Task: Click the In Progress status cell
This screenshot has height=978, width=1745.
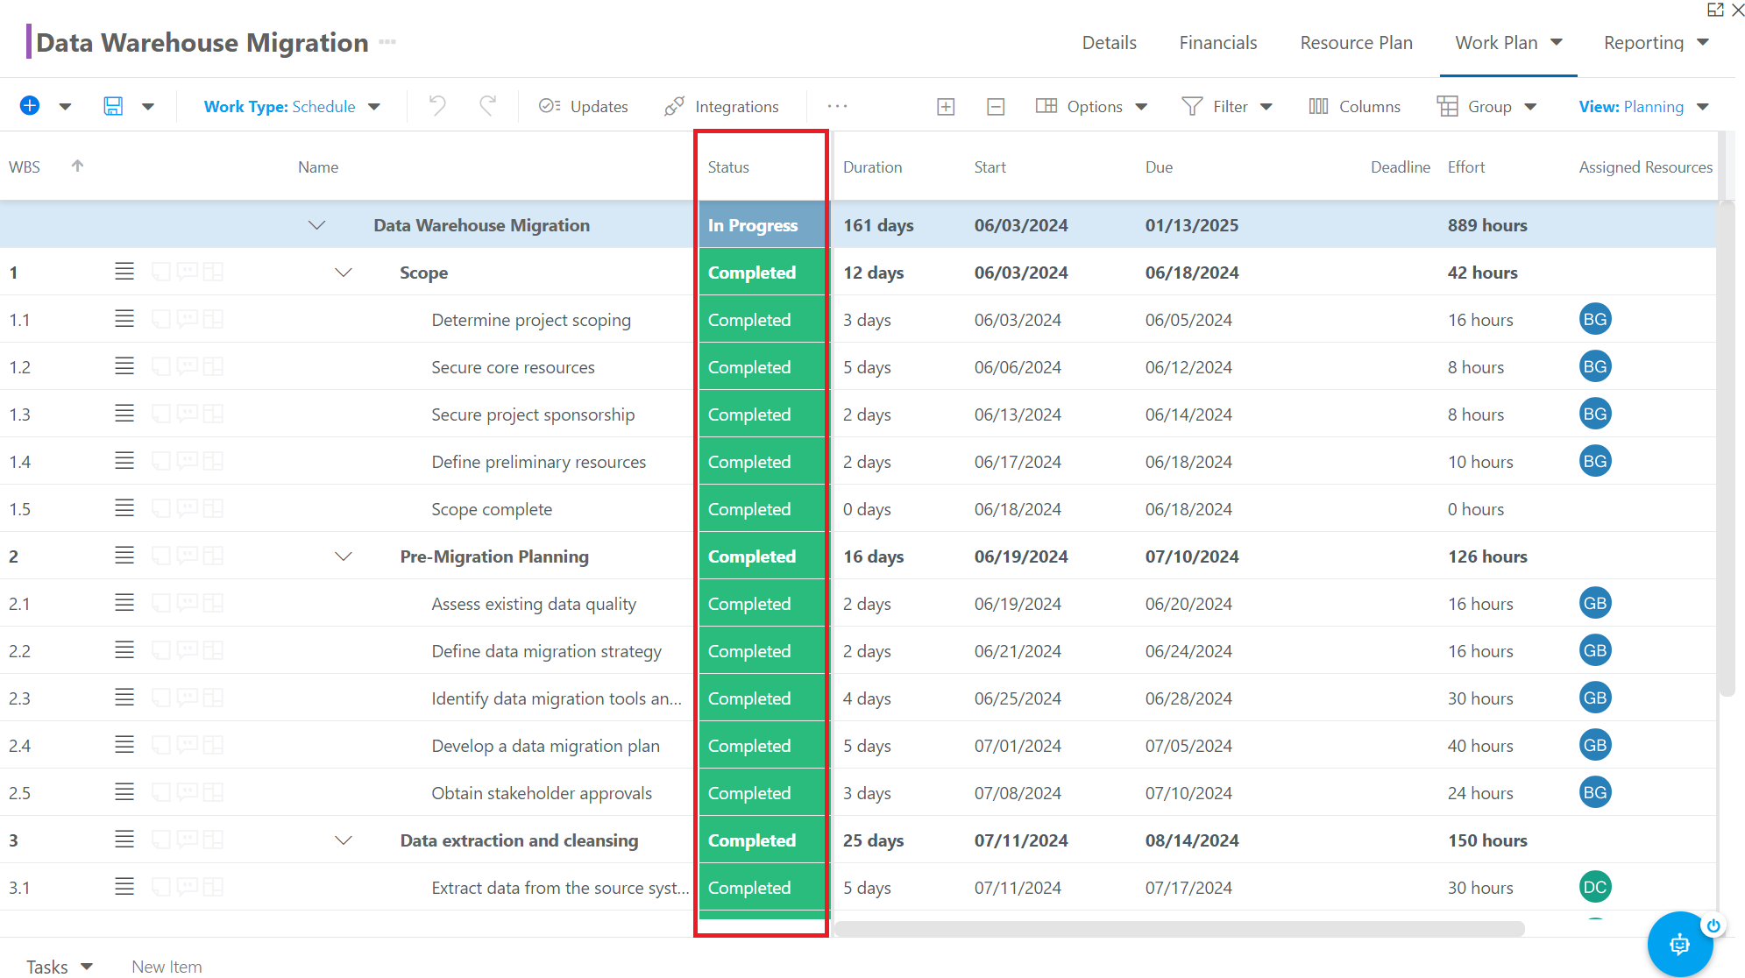Action: click(x=762, y=225)
